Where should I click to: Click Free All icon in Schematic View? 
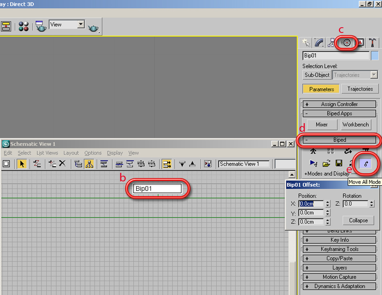coord(141,164)
